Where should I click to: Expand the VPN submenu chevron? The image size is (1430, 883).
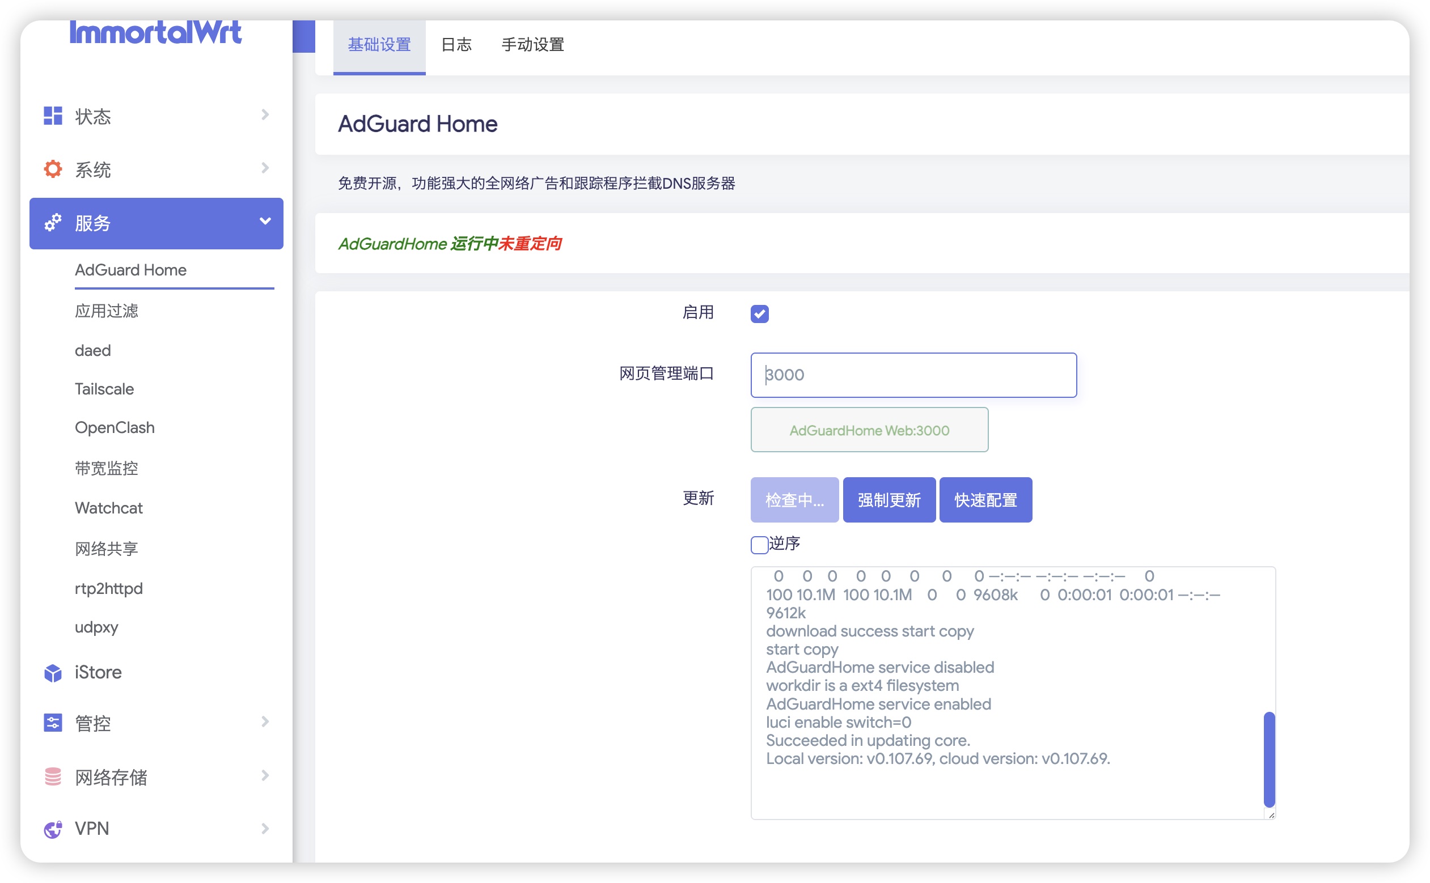pos(265,829)
